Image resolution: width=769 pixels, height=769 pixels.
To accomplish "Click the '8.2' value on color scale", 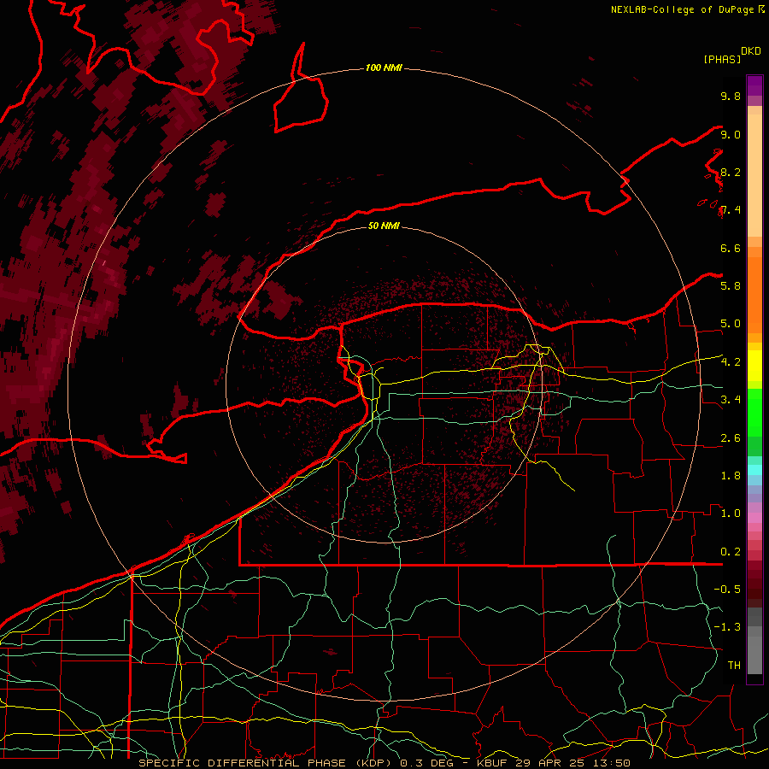I will click(x=731, y=172).
